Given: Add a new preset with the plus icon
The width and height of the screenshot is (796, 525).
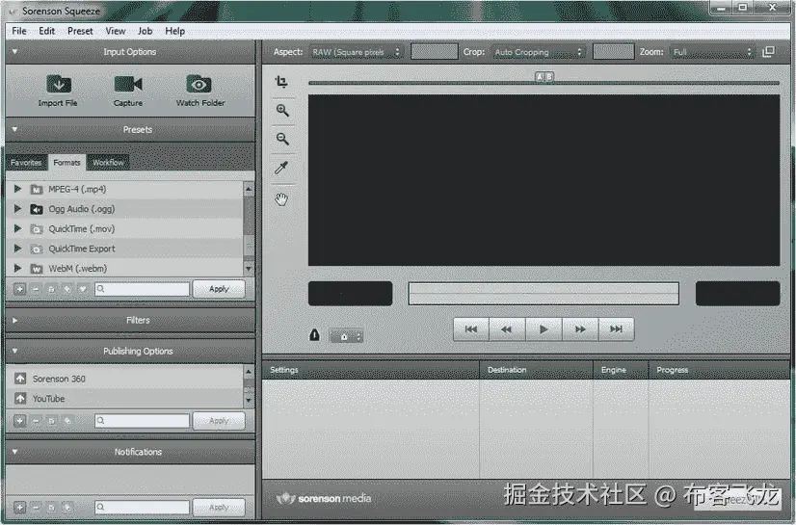Looking at the screenshot, I should pyautogui.click(x=20, y=289).
